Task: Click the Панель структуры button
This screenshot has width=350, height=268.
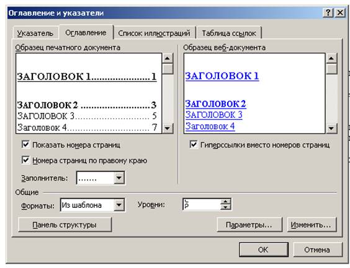Action: click(x=65, y=225)
